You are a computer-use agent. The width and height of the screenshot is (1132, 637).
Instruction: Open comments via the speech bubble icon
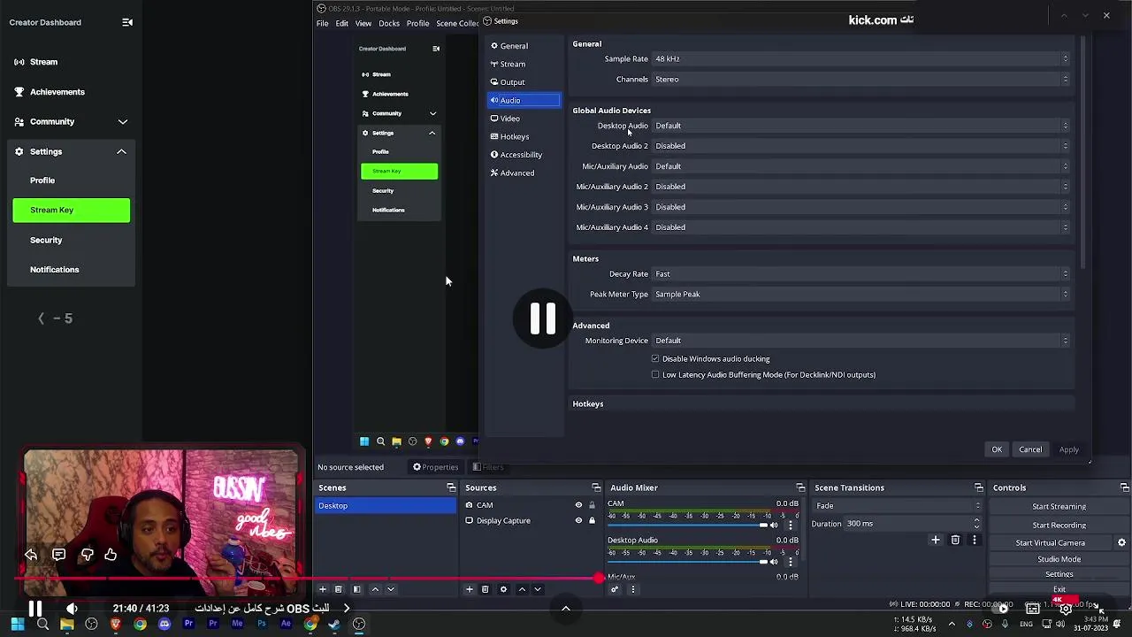[x=58, y=555]
